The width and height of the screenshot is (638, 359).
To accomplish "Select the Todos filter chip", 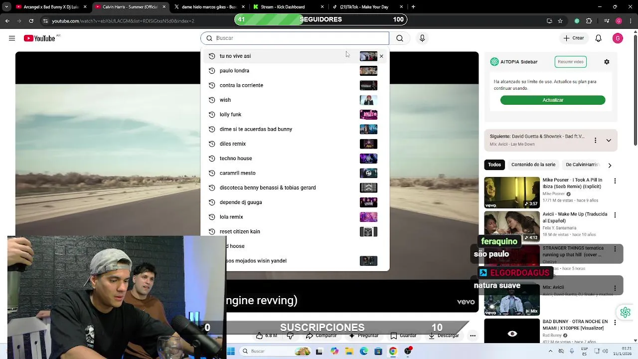I will coord(494,165).
